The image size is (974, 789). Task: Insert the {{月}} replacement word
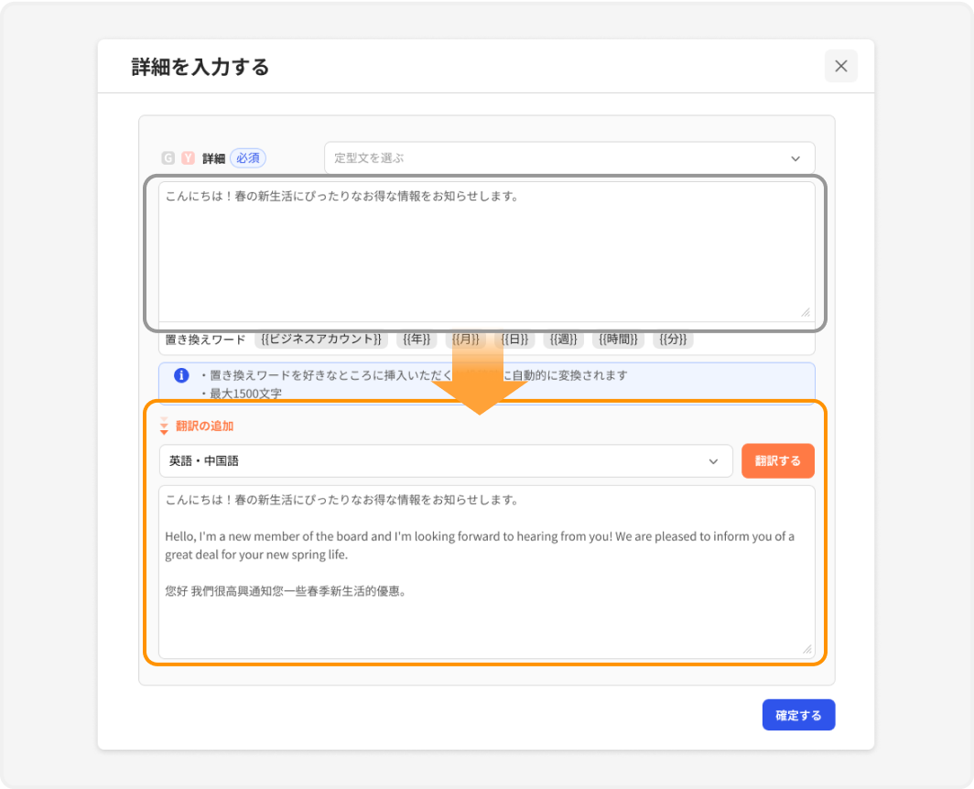tap(467, 339)
